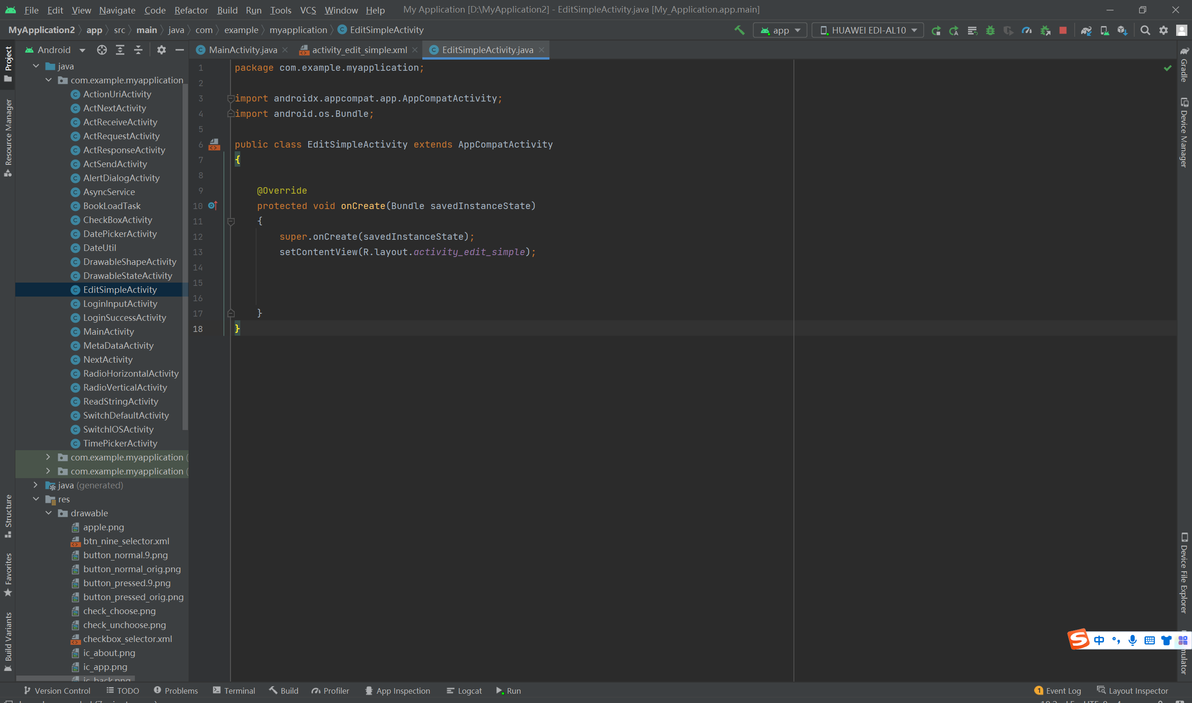The image size is (1192, 703).
Task: Switch to the activity_edit_simple.xml tab
Action: tap(359, 50)
